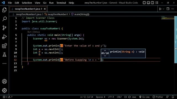177x99 pixels.
Task: Click line number 8 in gutter
Action: (x=16, y=46)
